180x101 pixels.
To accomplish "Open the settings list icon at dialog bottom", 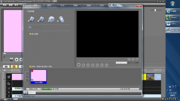I will [x=25, y=92].
